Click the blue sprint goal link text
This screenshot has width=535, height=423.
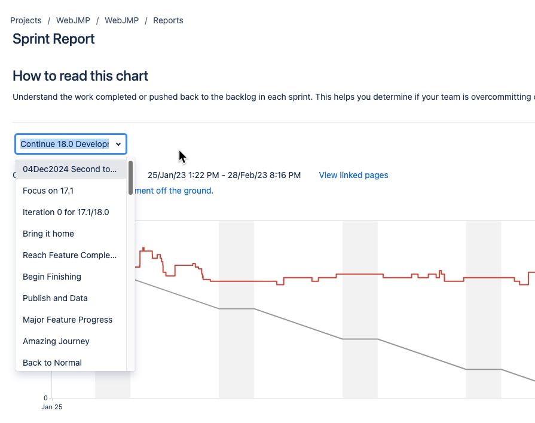[x=173, y=191]
